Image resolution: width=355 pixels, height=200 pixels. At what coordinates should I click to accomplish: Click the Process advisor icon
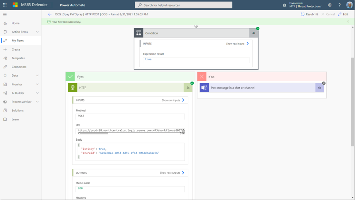point(5,102)
